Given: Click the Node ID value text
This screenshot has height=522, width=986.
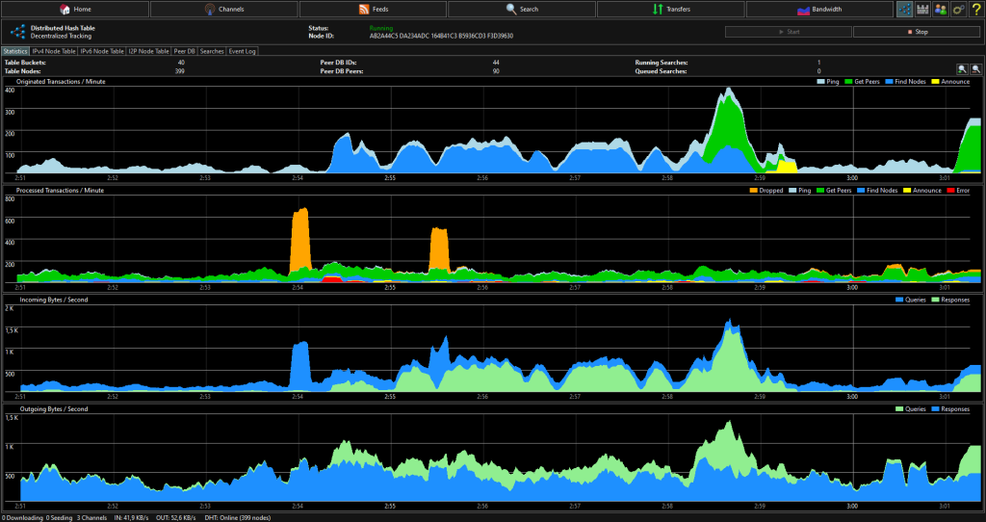Looking at the screenshot, I should point(441,36).
